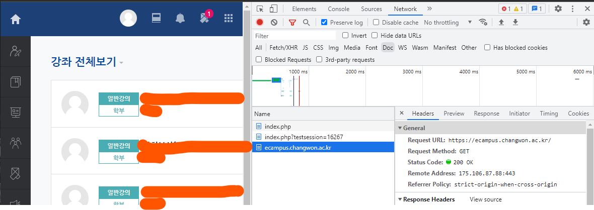
Task: Open 강좌 전체보기 dropdown arrow
Action: click(x=121, y=63)
